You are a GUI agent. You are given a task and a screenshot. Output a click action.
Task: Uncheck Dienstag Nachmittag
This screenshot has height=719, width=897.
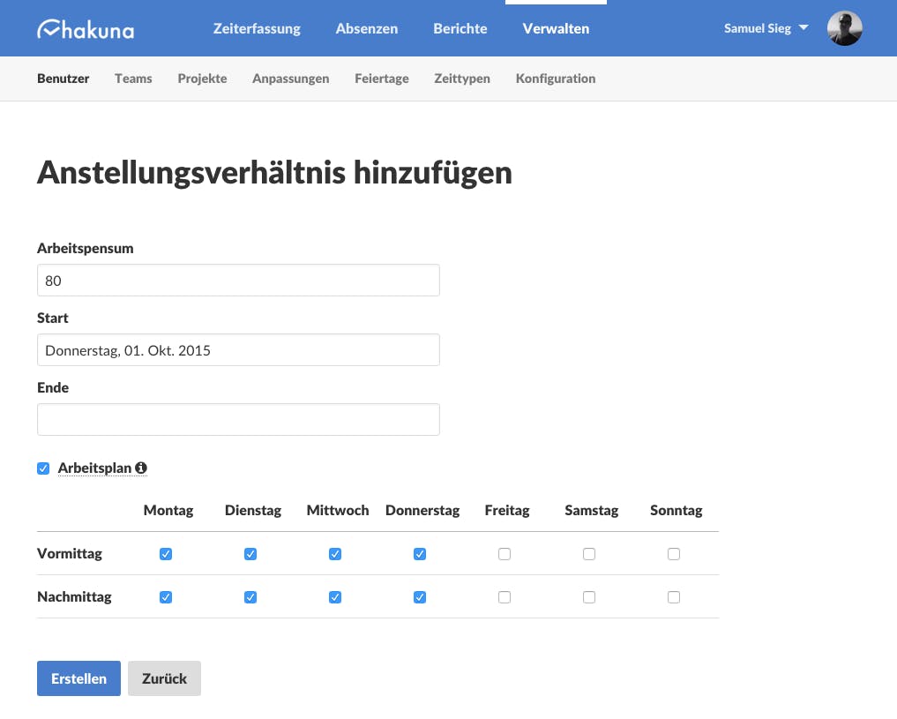(250, 598)
